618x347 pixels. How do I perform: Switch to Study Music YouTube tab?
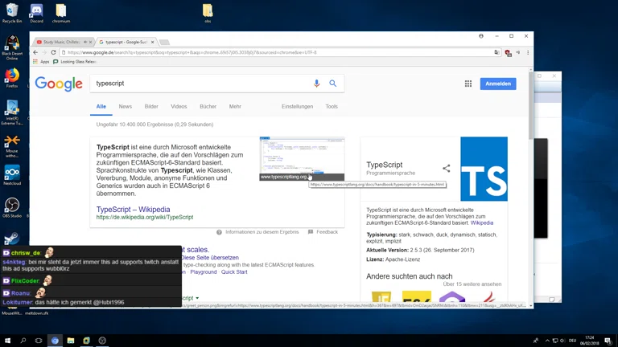point(63,42)
